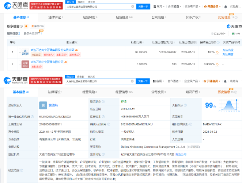Open the 合作通道 dropdown in the bottom page header
This screenshot has height=186, width=242.
click(x=174, y=81)
